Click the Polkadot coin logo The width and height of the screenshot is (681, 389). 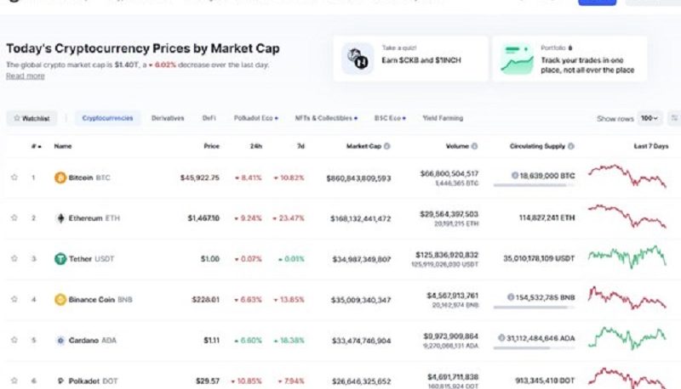(60, 381)
